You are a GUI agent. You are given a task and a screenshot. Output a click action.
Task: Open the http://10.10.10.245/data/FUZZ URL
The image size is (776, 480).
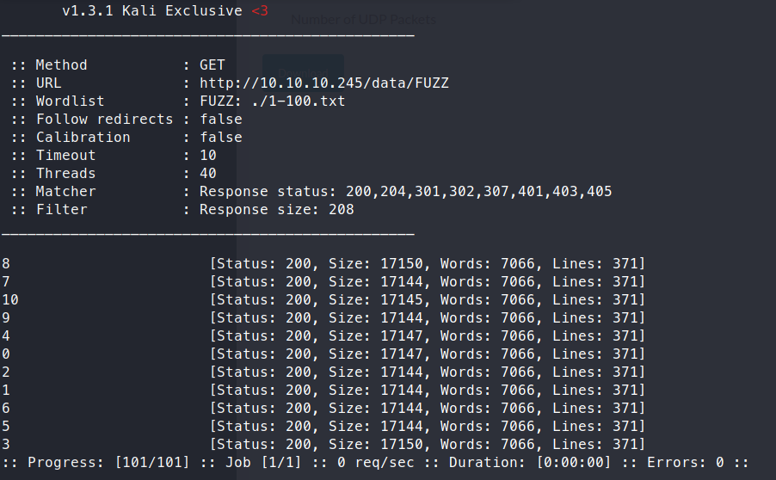click(324, 83)
